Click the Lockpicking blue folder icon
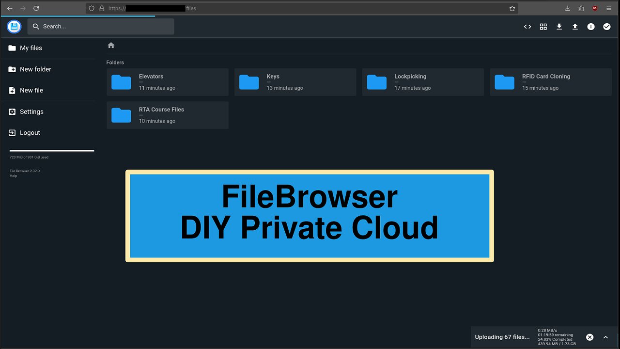This screenshot has width=620, height=349. (377, 82)
